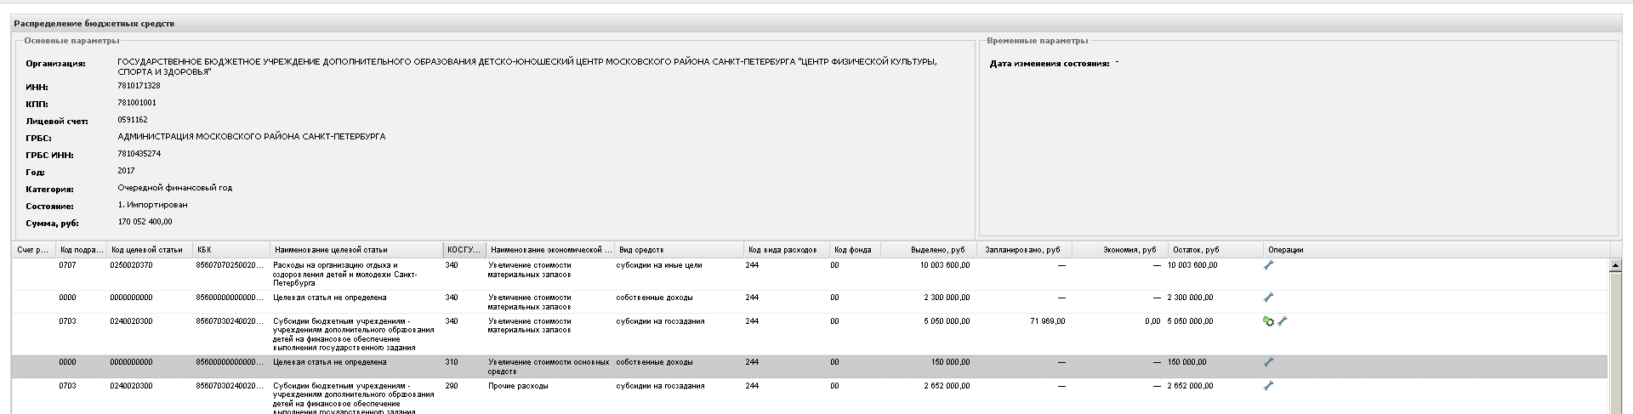The width and height of the screenshot is (1633, 414).
Task: Click economy value '0,00'
Action: [x=1152, y=321]
